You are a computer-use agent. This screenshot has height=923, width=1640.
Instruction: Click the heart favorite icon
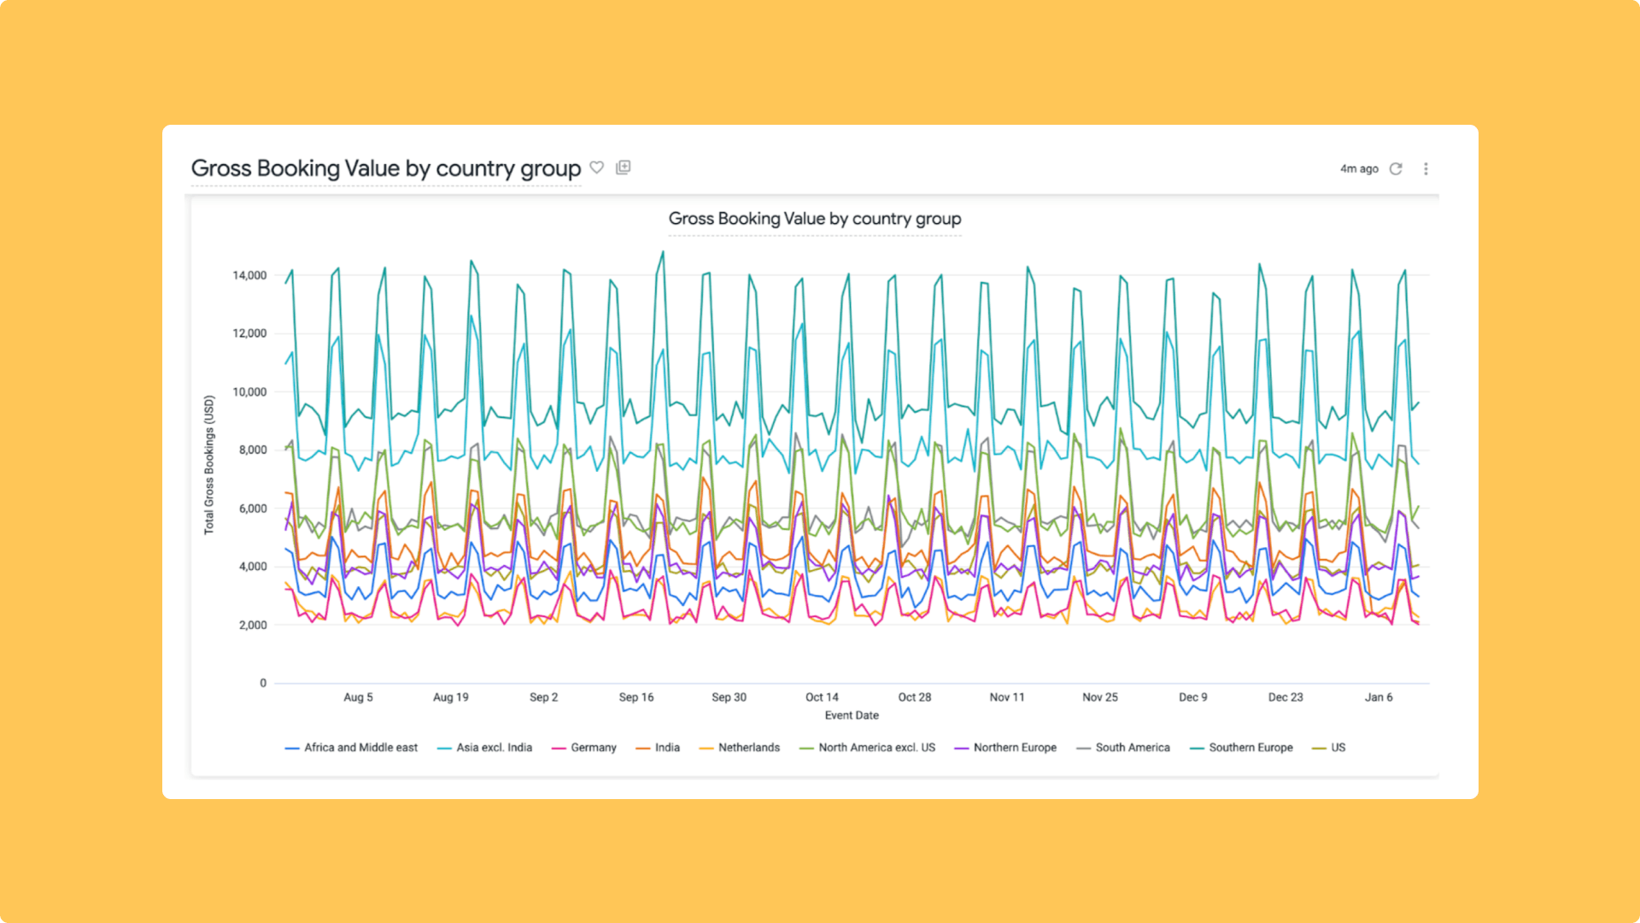point(597,168)
